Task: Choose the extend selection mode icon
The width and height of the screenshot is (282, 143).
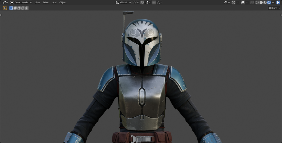Action: 15,8
